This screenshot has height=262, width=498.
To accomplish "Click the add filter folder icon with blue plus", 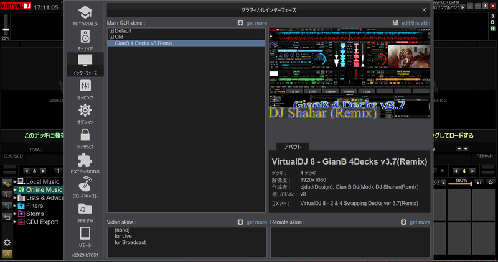I will click(7, 206).
